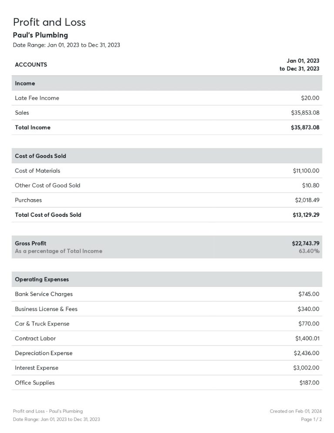The width and height of the screenshot is (334, 433).
Task: Select the Depreciation Expense row label
Action: [x=43, y=353]
